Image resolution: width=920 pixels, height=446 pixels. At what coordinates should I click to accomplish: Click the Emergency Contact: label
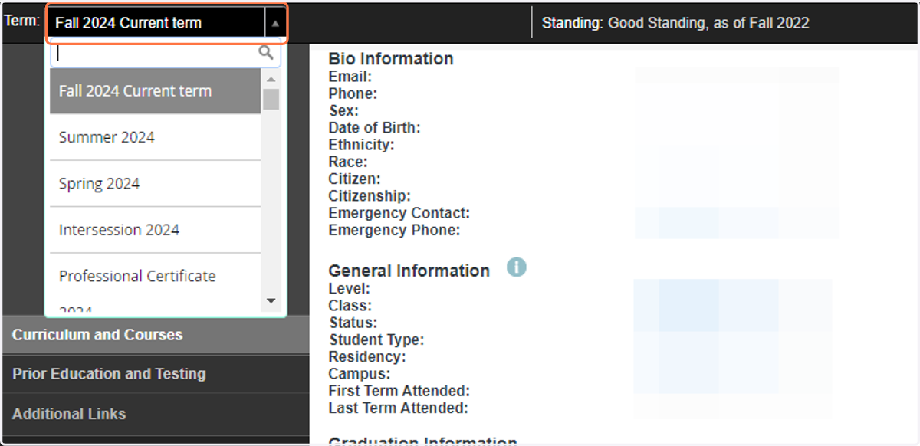pyautogui.click(x=399, y=213)
